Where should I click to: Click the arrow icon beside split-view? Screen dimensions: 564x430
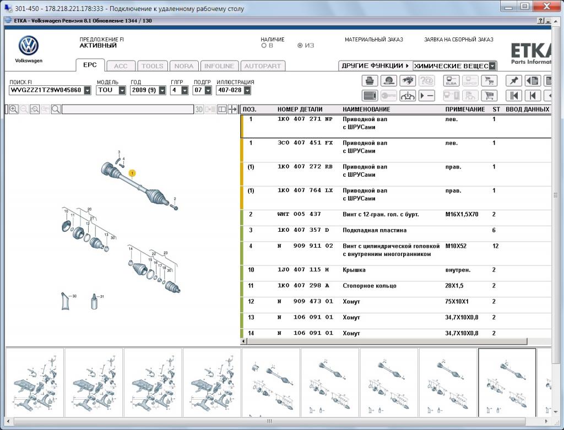[232, 110]
